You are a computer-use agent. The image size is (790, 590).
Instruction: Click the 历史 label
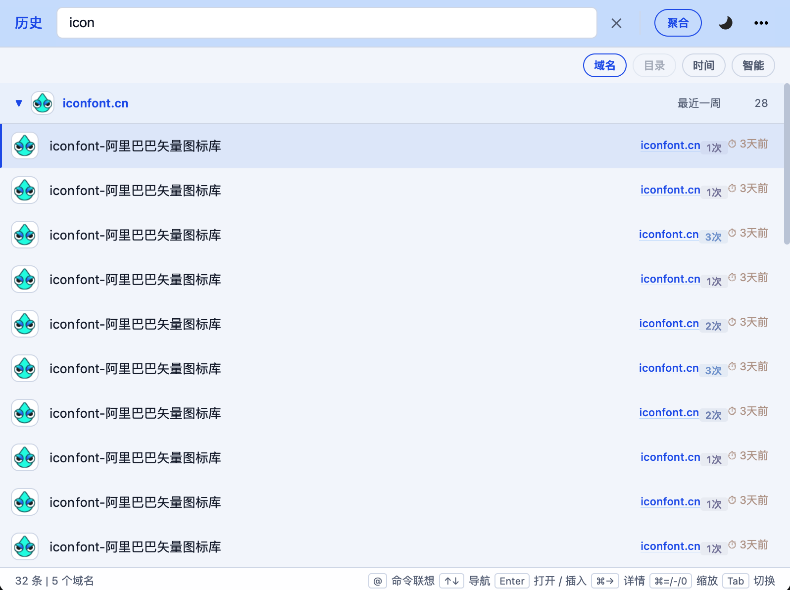[29, 23]
